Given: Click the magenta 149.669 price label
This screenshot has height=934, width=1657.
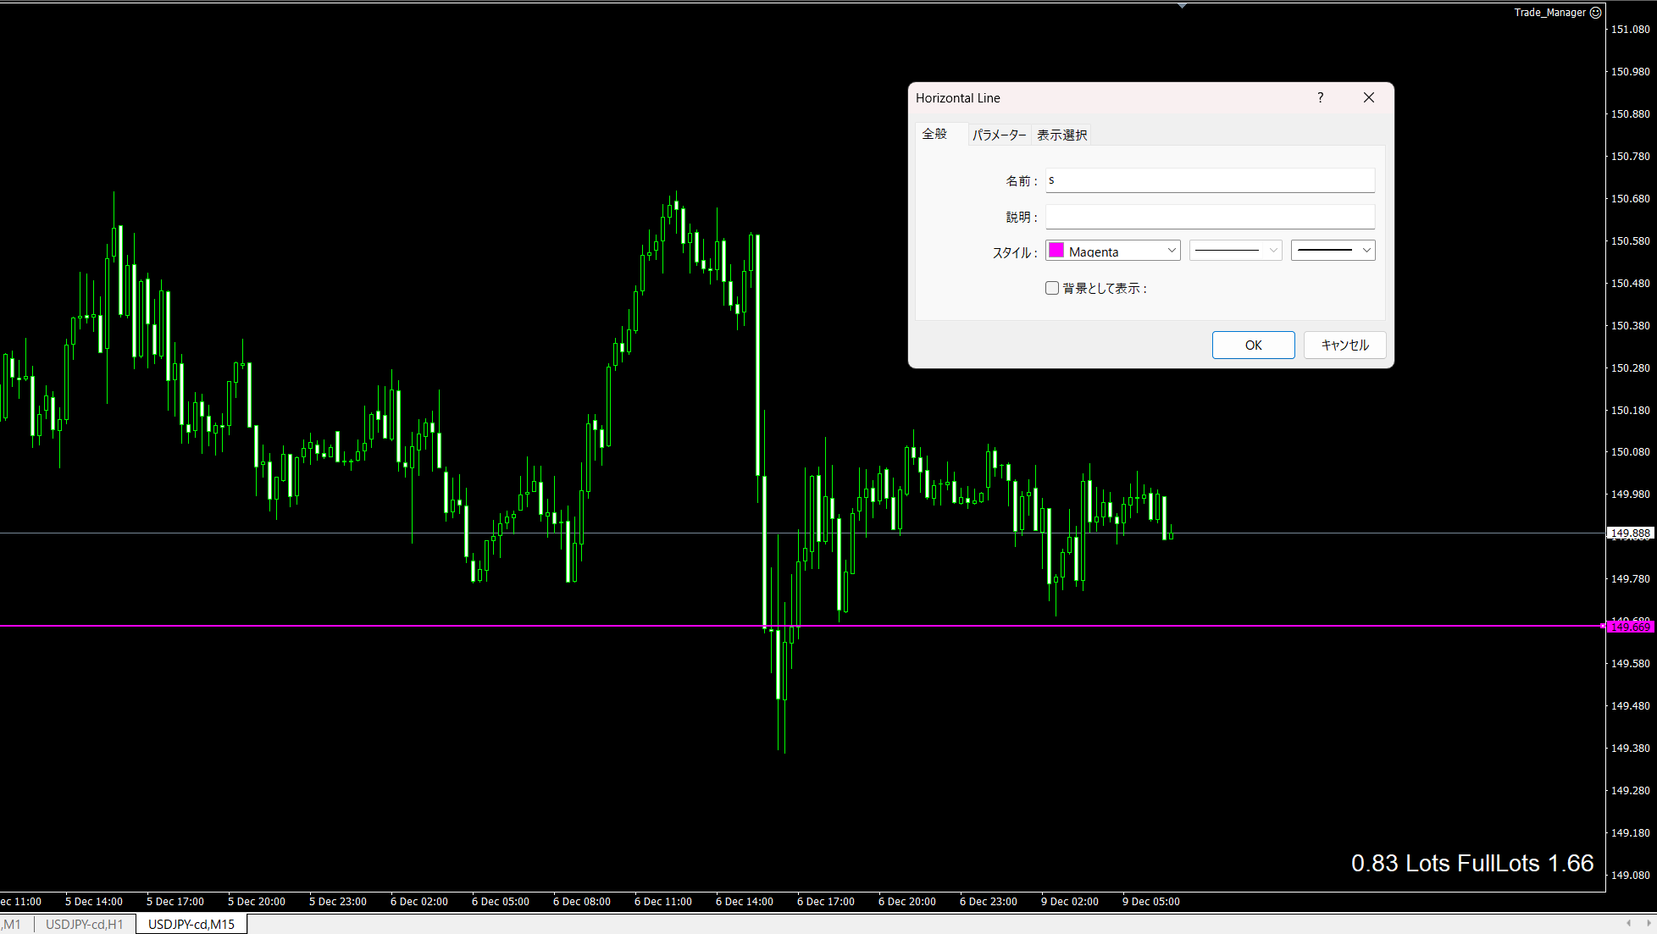Looking at the screenshot, I should 1630,627.
